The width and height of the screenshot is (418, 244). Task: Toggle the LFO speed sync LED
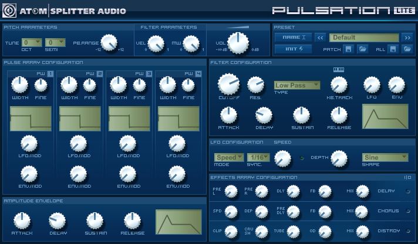(x=302, y=158)
